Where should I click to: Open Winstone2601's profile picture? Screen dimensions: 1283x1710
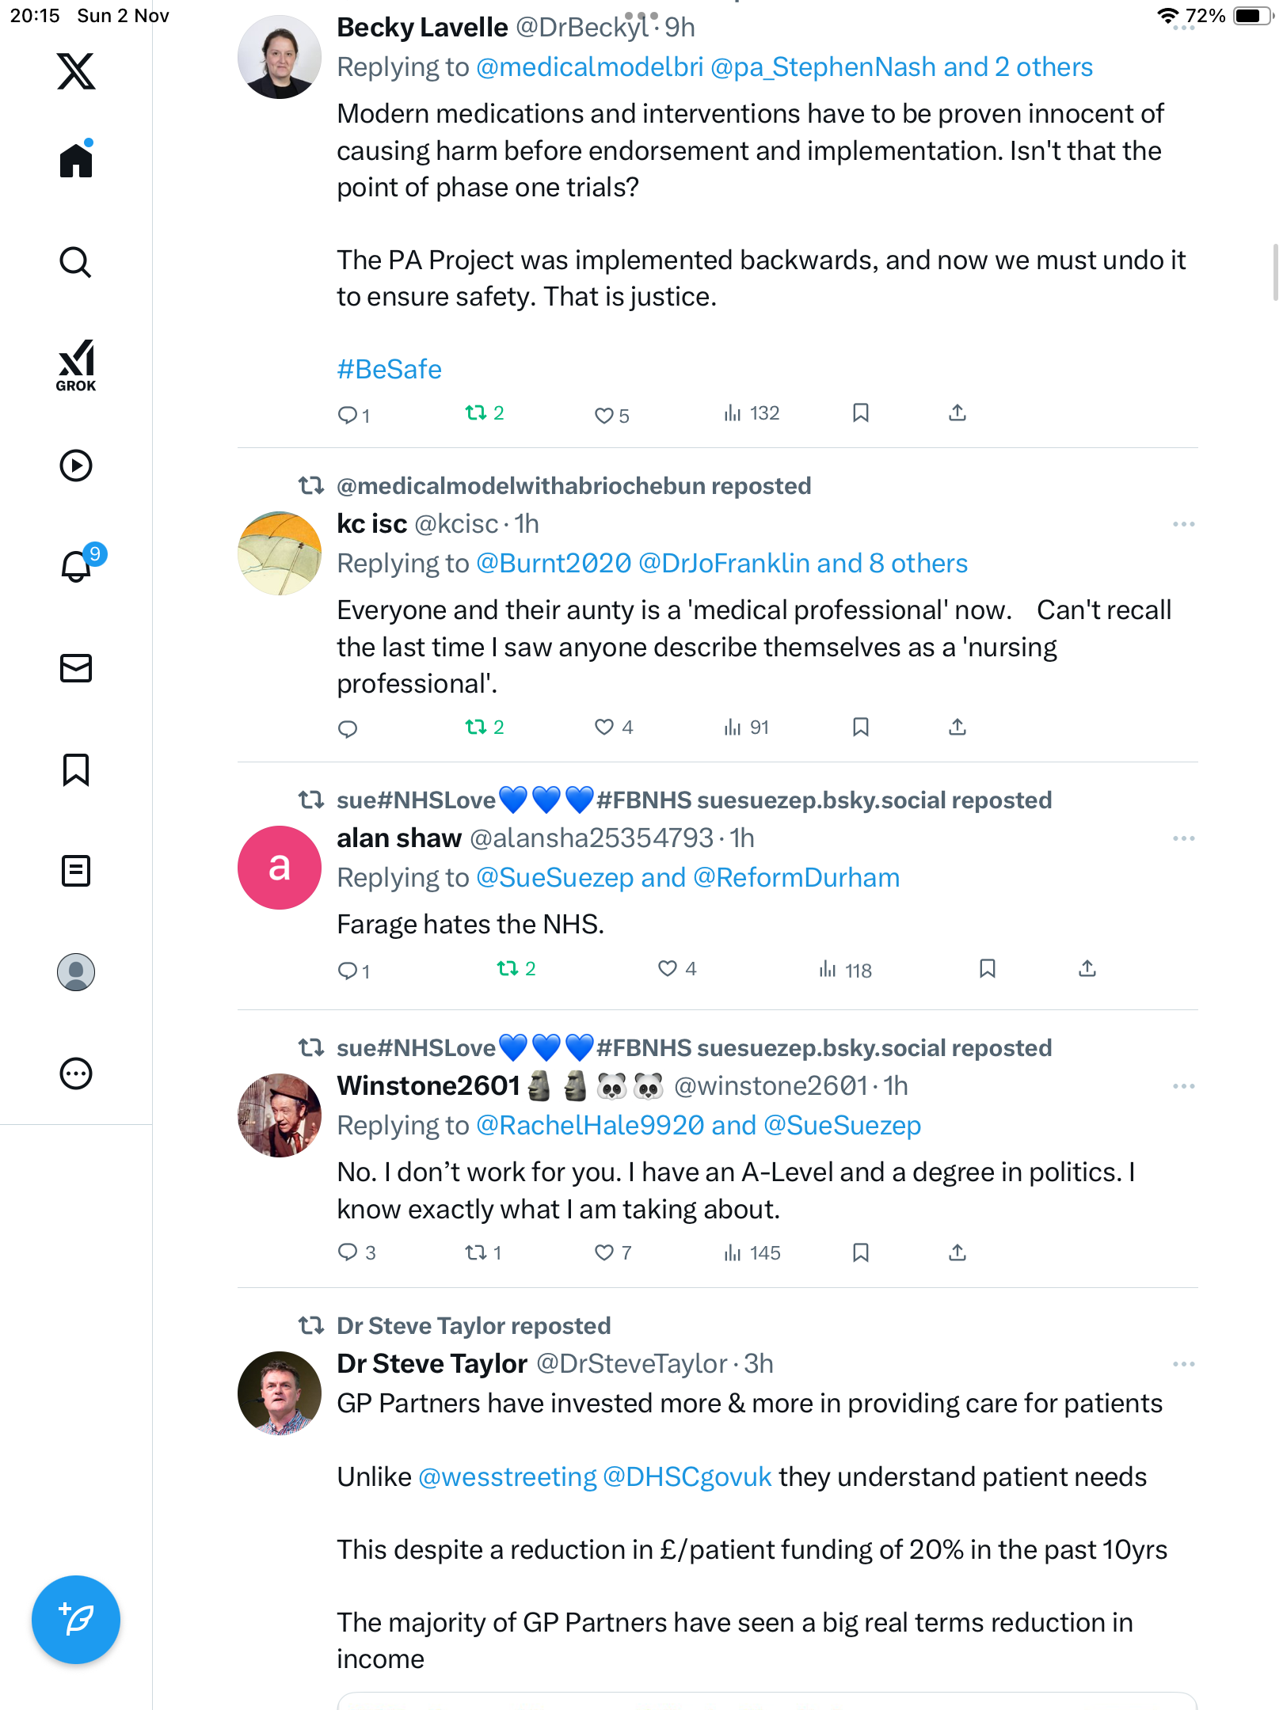coord(280,1115)
